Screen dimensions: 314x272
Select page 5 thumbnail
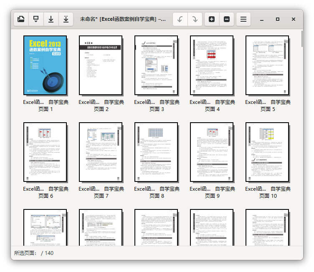[267, 65]
